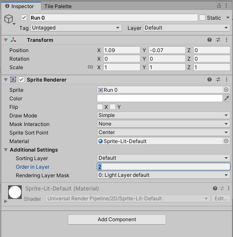Click the Order in Layer label
This screenshot has height=237, width=233.
(x=32, y=167)
